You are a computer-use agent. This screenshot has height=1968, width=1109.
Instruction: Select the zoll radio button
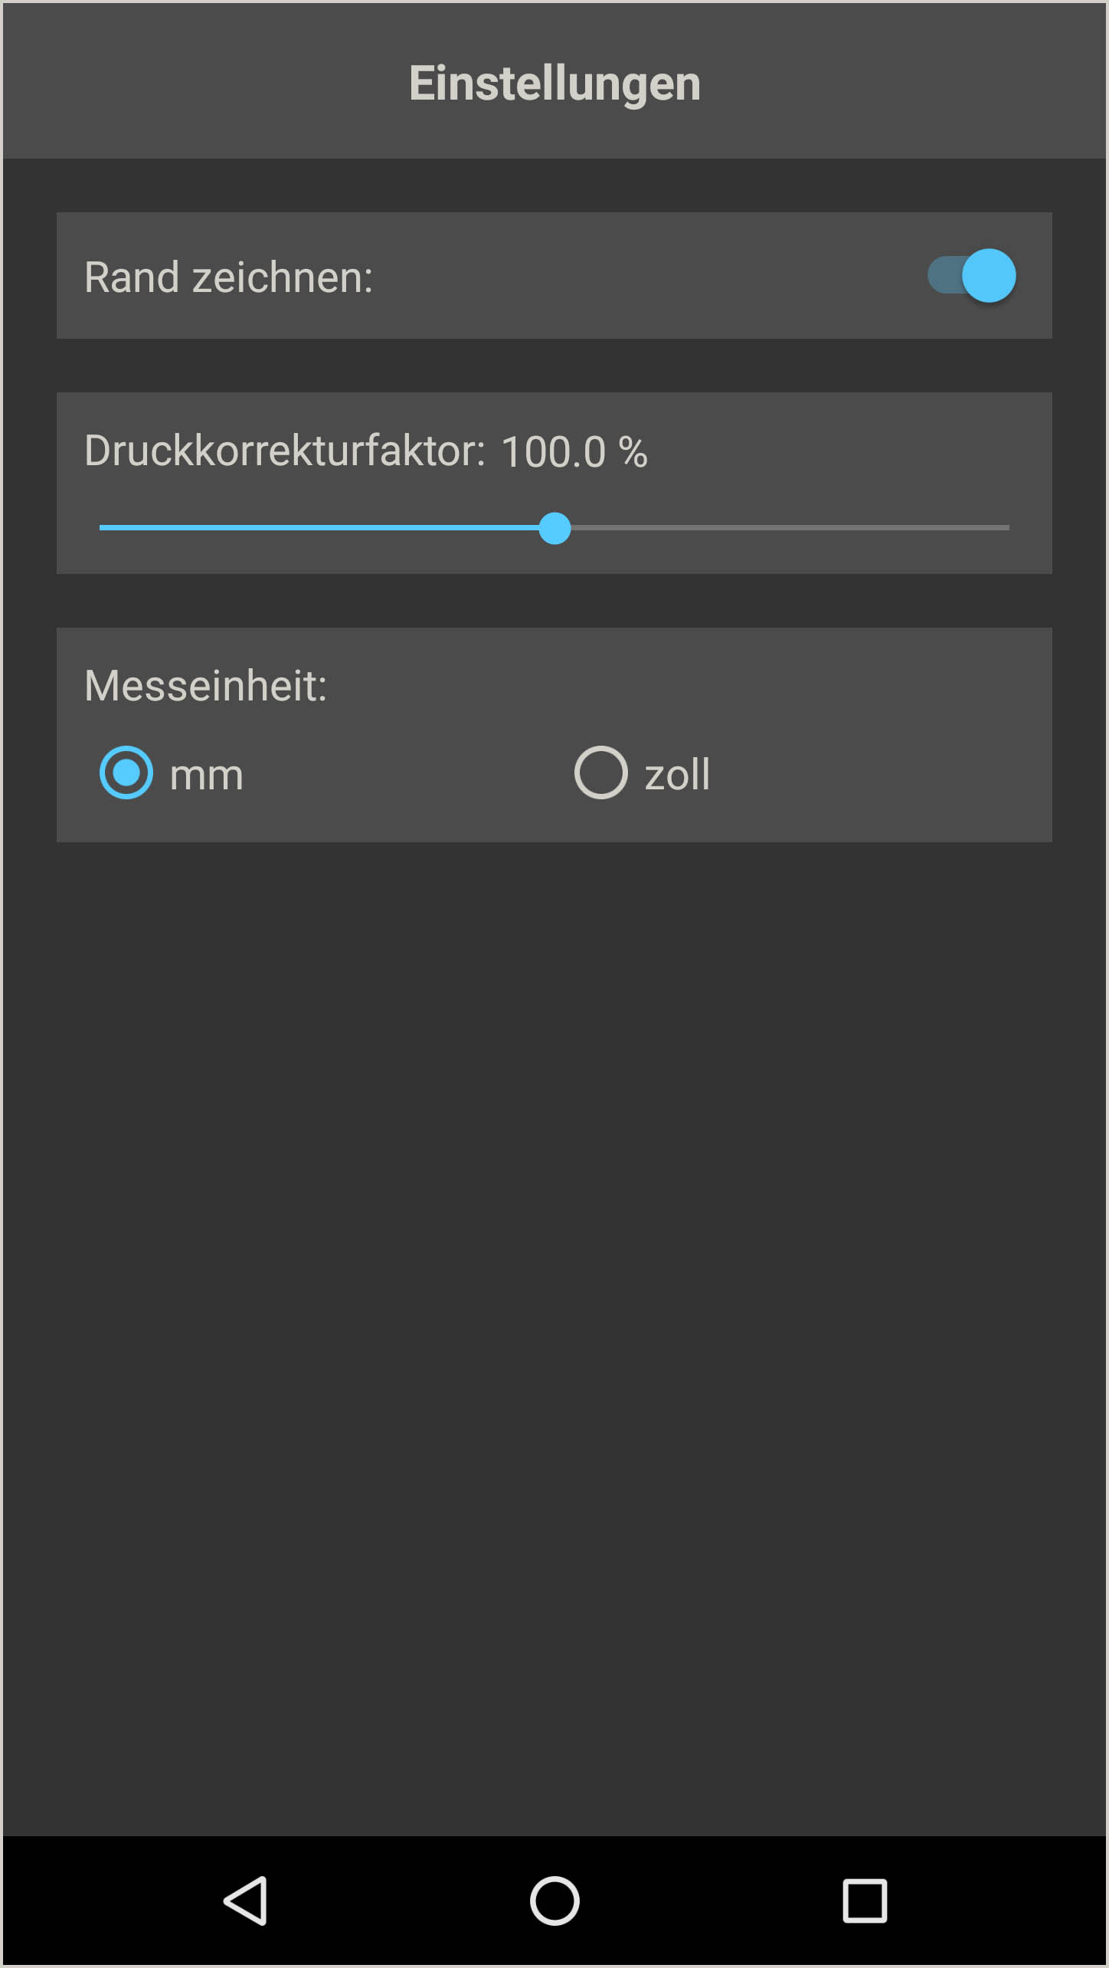601,772
